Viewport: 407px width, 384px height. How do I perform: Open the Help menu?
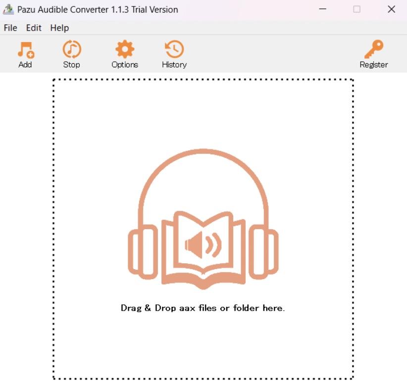[59, 28]
